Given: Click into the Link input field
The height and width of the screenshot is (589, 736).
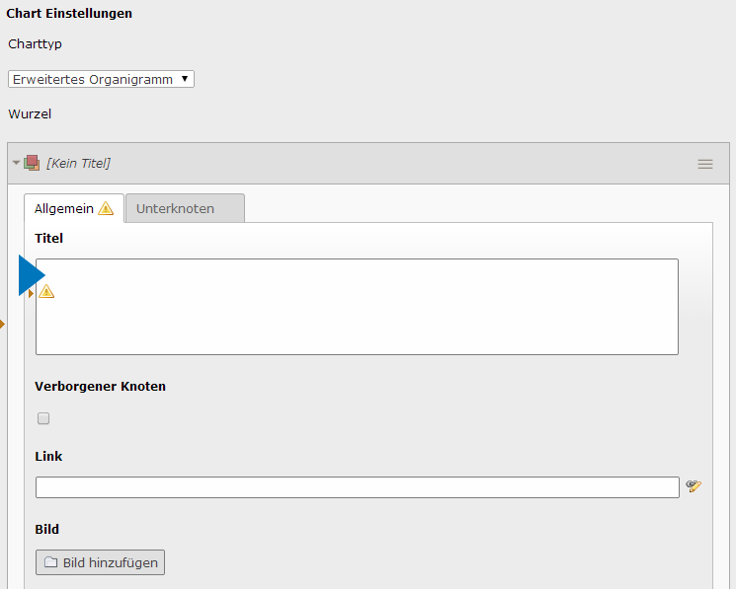Looking at the screenshot, I should [x=357, y=487].
